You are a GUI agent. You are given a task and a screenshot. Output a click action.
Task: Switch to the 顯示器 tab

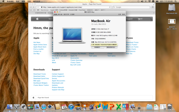[60, 14]
